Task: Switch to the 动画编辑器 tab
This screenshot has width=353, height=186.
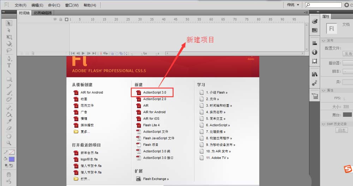Action: coord(43,13)
